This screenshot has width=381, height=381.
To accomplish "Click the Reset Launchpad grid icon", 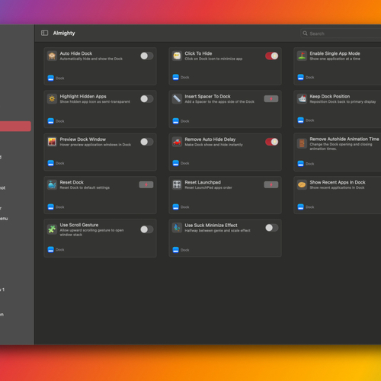I will 177,184.
